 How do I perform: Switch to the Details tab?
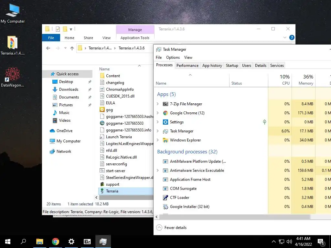261,66
